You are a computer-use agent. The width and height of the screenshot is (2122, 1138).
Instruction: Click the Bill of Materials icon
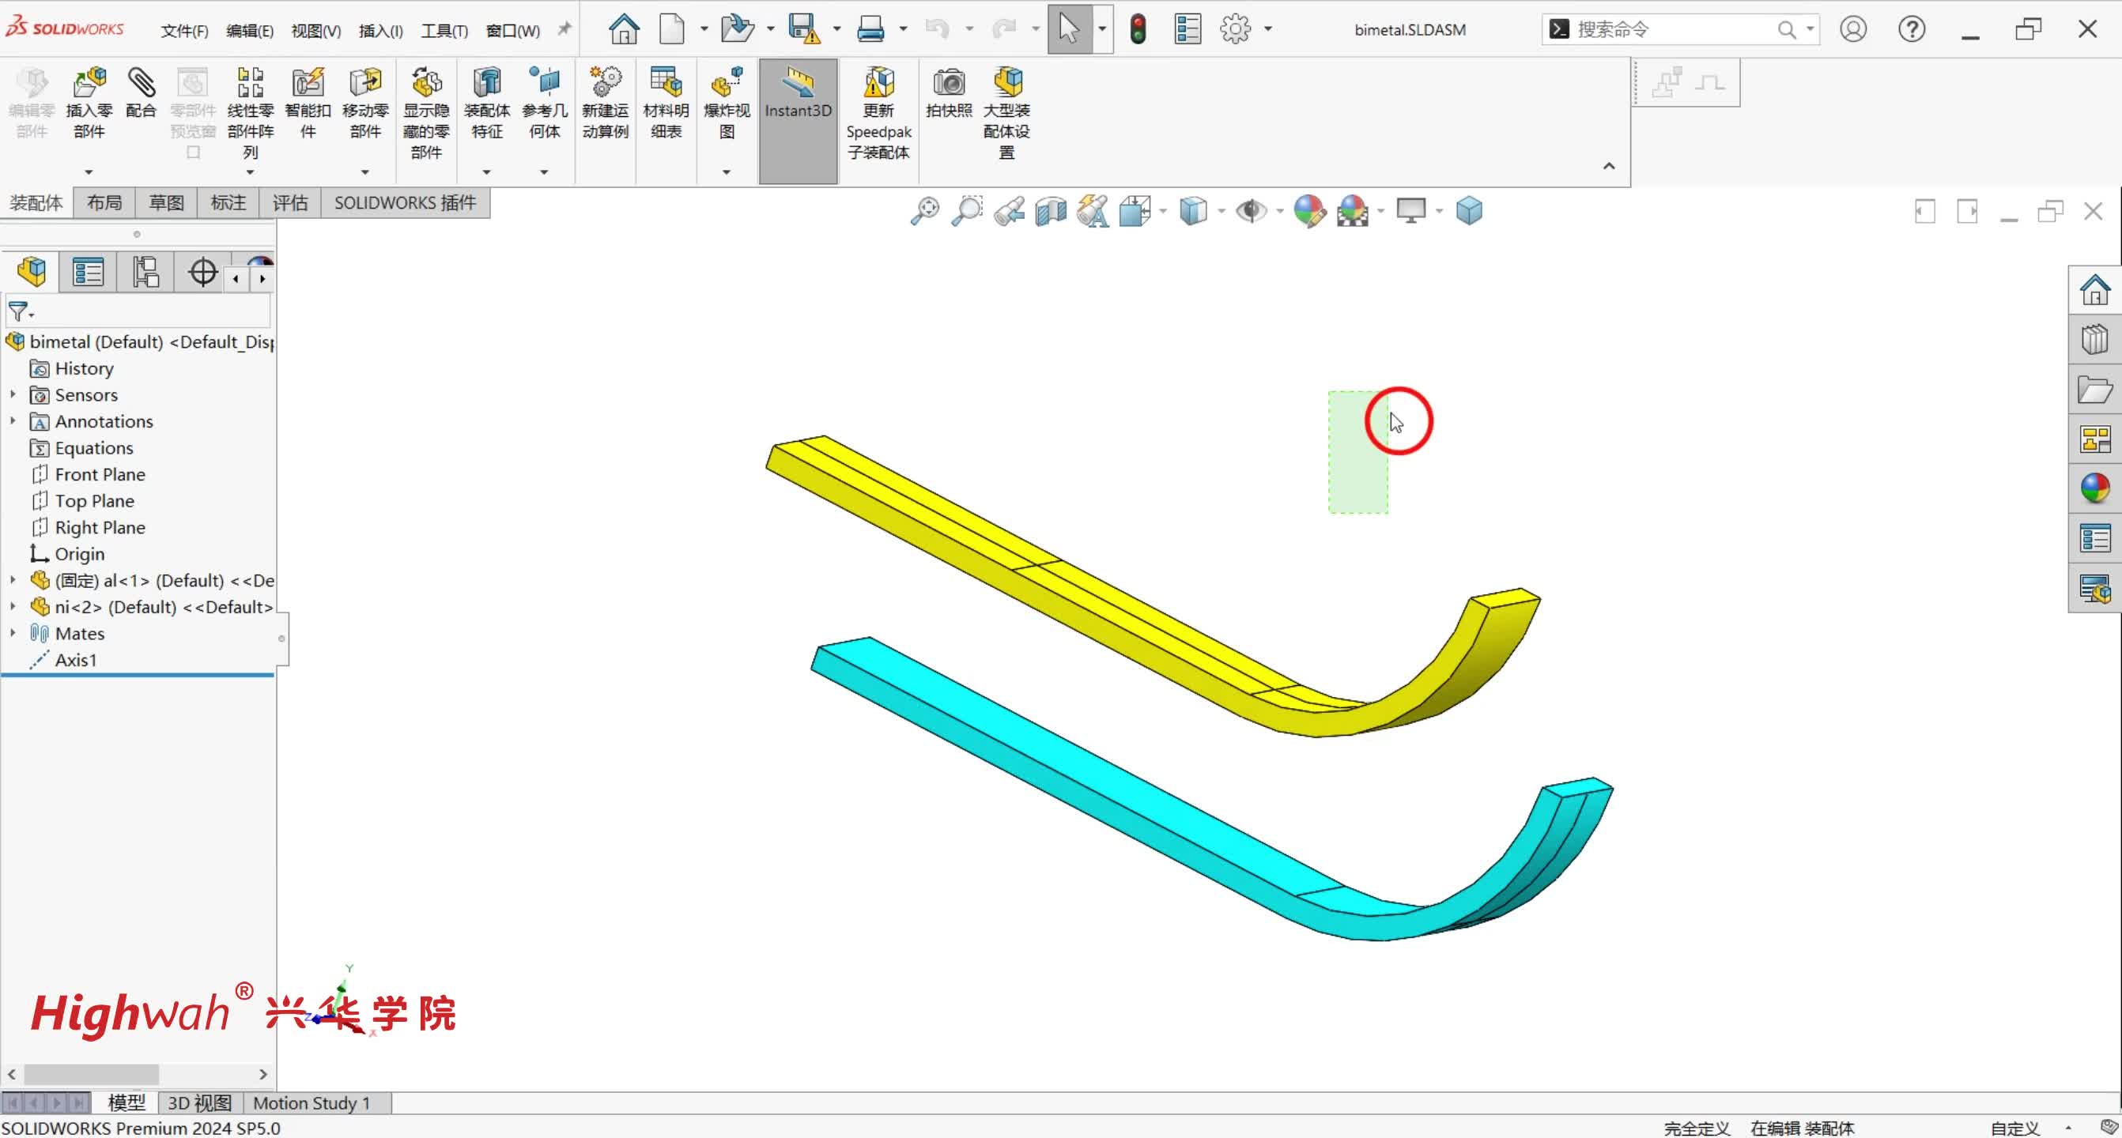666,83
